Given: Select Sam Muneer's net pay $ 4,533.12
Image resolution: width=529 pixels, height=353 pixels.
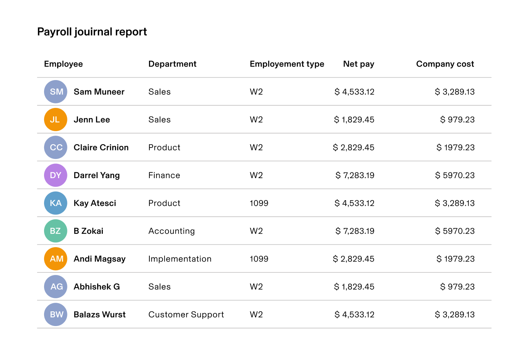Looking at the screenshot, I should pos(354,92).
